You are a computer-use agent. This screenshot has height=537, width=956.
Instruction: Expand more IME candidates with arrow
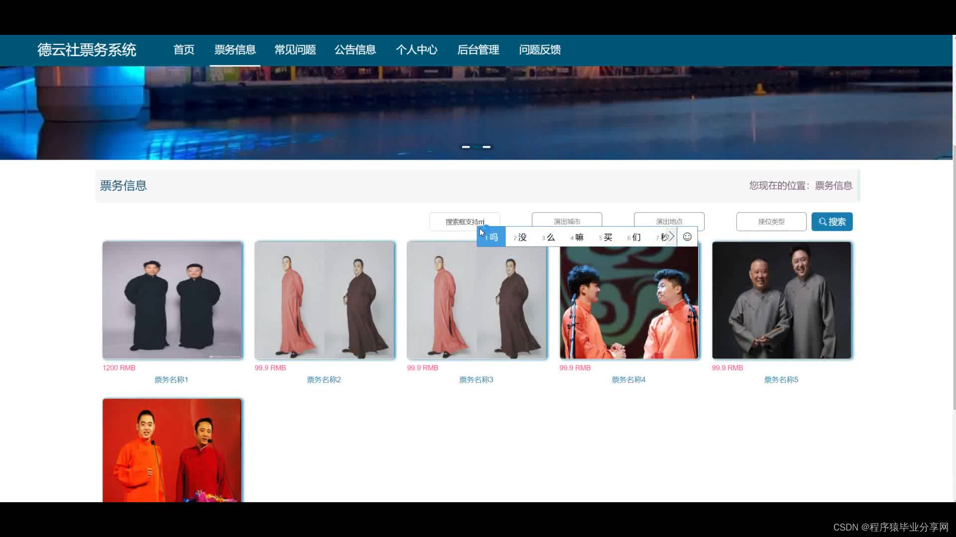tap(671, 237)
